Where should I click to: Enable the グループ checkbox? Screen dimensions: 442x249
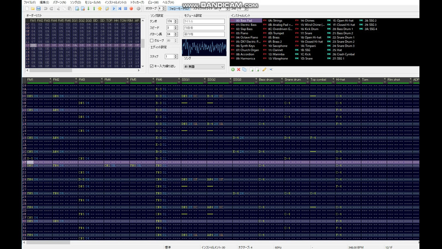[x=152, y=41]
